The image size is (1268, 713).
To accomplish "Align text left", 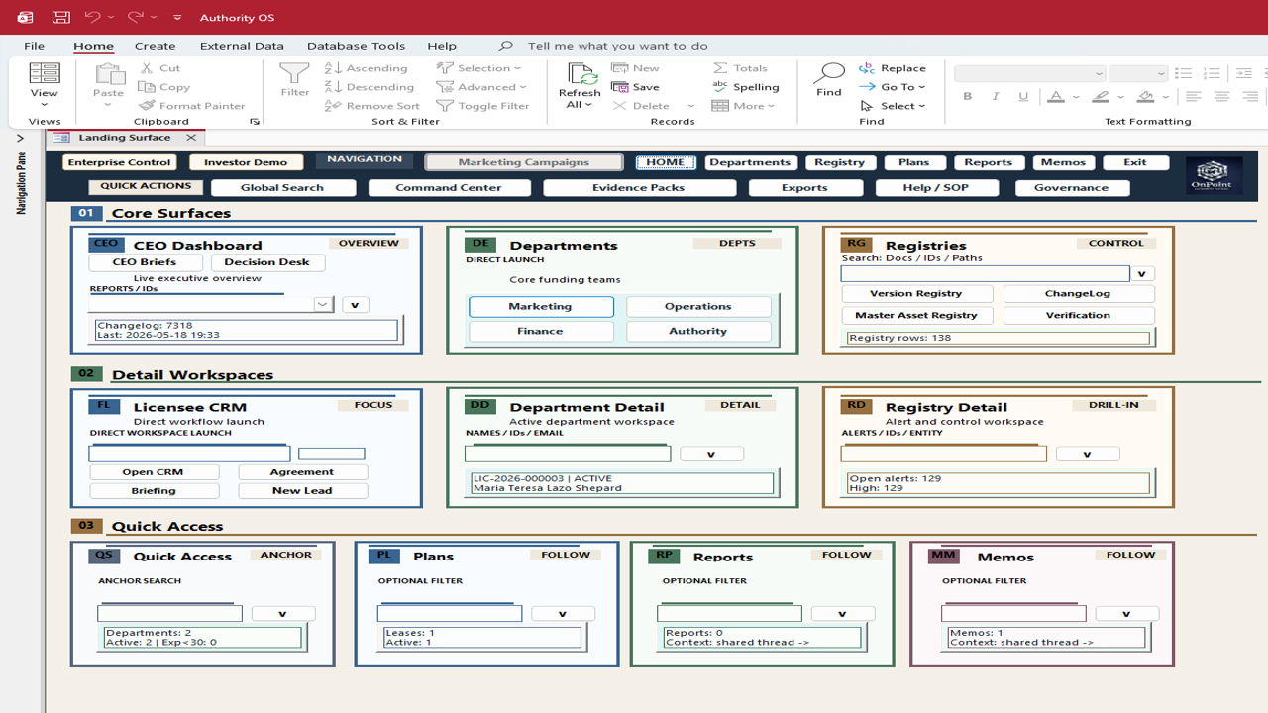I will click(x=1194, y=97).
